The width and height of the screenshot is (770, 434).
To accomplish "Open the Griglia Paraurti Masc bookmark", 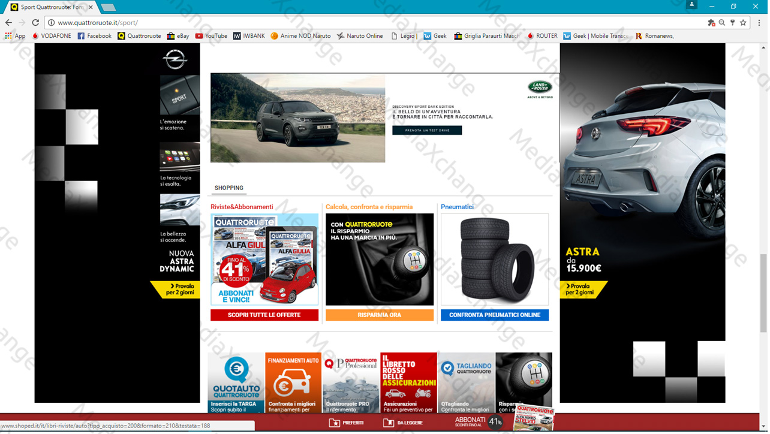I will tap(486, 36).
